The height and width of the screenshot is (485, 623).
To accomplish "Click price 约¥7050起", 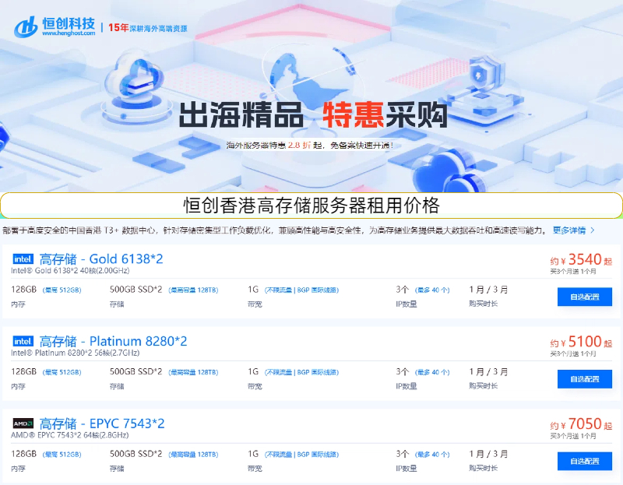I will 581,424.
